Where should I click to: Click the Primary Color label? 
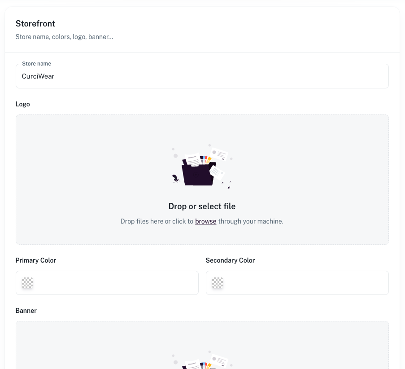pos(36,260)
